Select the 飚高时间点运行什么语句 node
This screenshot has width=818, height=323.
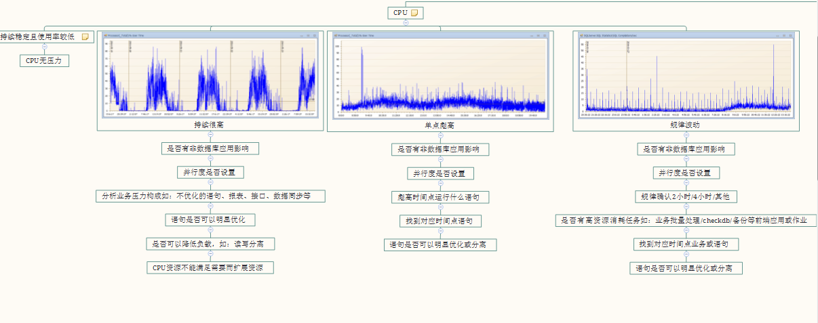pos(440,197)
